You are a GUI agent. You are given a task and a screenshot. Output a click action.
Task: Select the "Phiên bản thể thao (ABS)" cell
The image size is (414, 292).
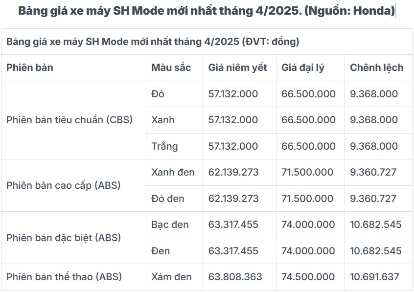[x=64, y=277]
